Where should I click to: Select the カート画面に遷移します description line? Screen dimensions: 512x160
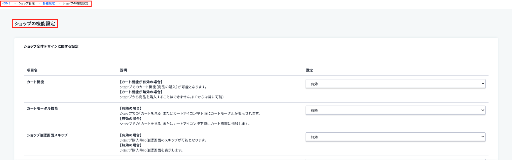pyautogui.click(x=185, y=124)
